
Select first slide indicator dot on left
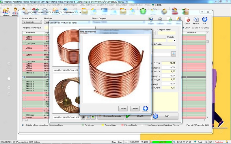point(9,64)
